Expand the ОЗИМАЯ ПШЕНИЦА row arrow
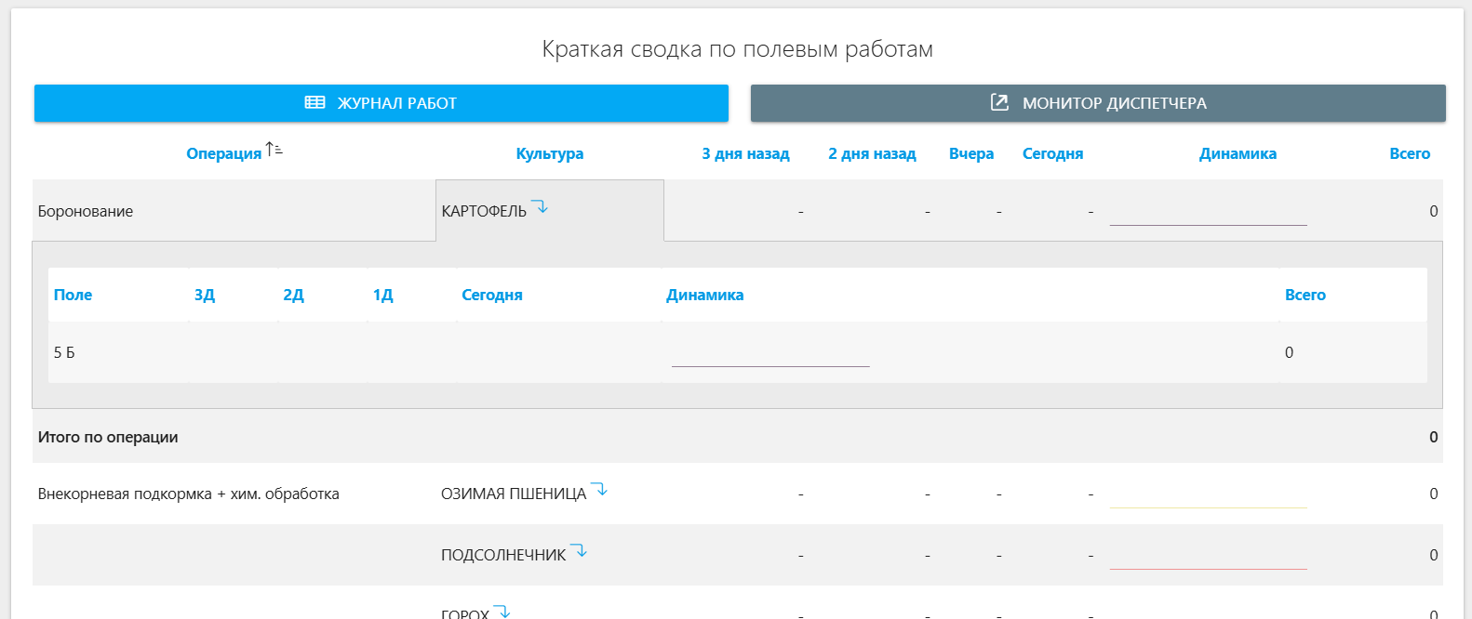The height and width of the screenshot is (619, 1472). pyautogui.click(x=599, y=490)
